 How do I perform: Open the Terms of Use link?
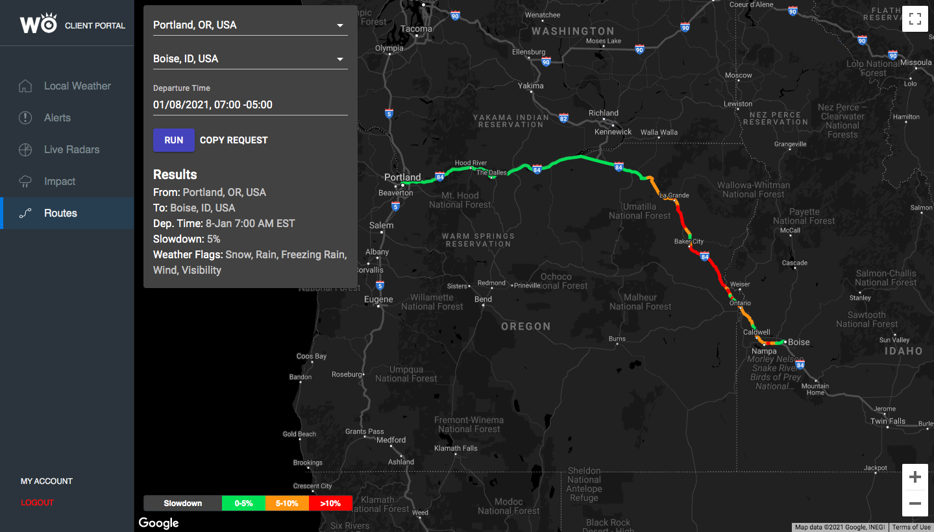[x=913, y=527]
